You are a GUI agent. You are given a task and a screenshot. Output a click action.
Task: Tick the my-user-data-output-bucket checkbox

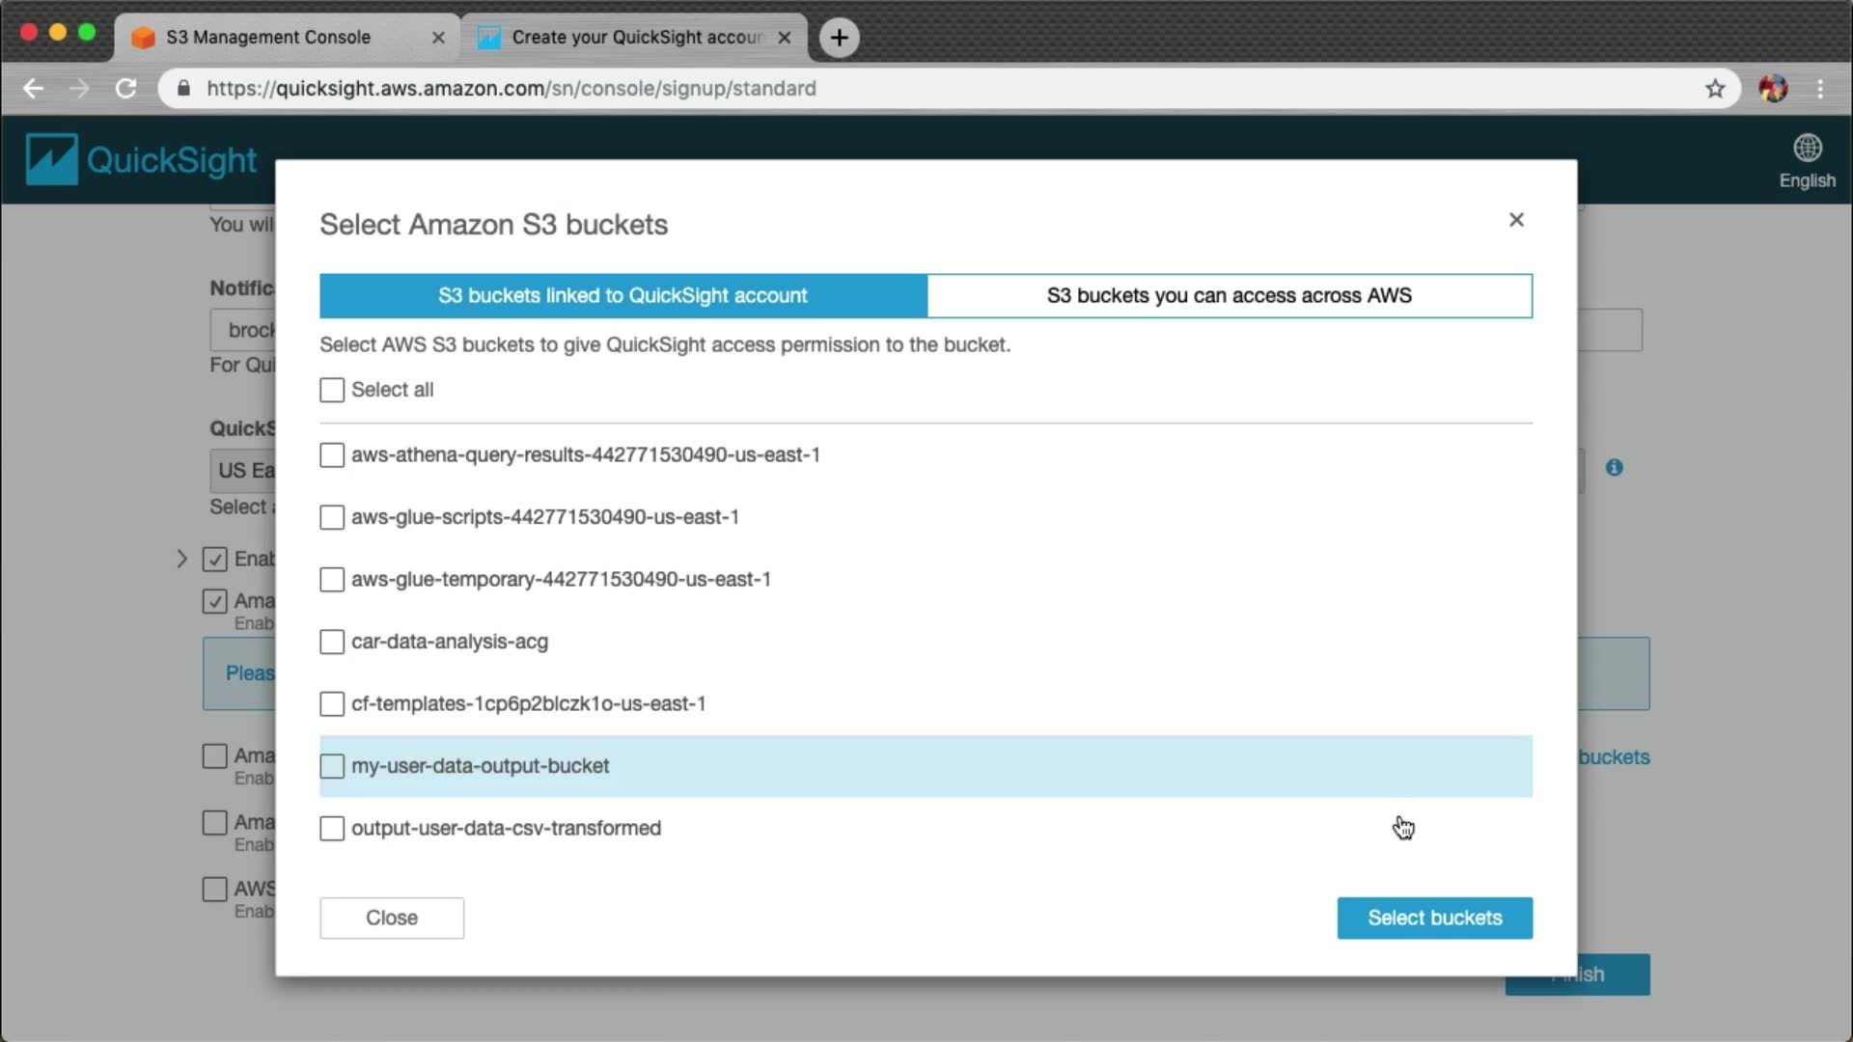coord(332,766)
